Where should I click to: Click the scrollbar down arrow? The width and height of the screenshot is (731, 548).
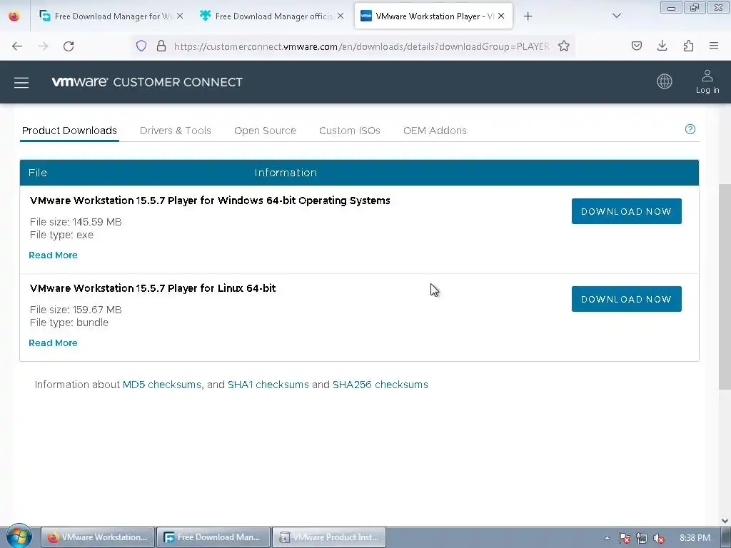[725, 520]
